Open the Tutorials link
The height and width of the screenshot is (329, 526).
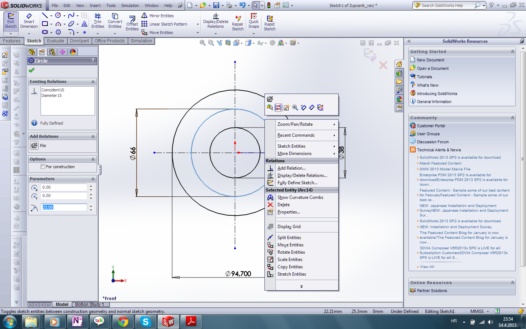pos(424,77)
